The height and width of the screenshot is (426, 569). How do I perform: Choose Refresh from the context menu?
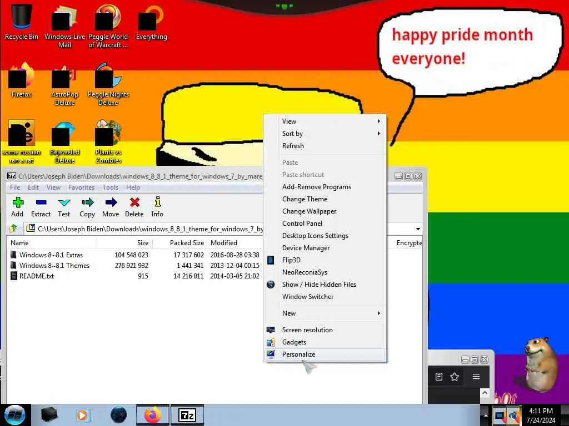pyautogui.click(x=325, y=146)
